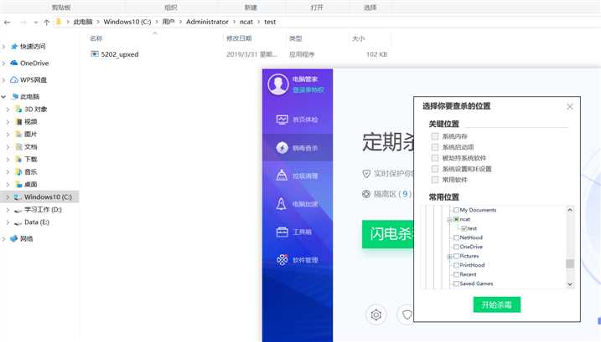601x342 pixels.
Task: Expand the 图片 folder chevron
Action: coord(8,135)
